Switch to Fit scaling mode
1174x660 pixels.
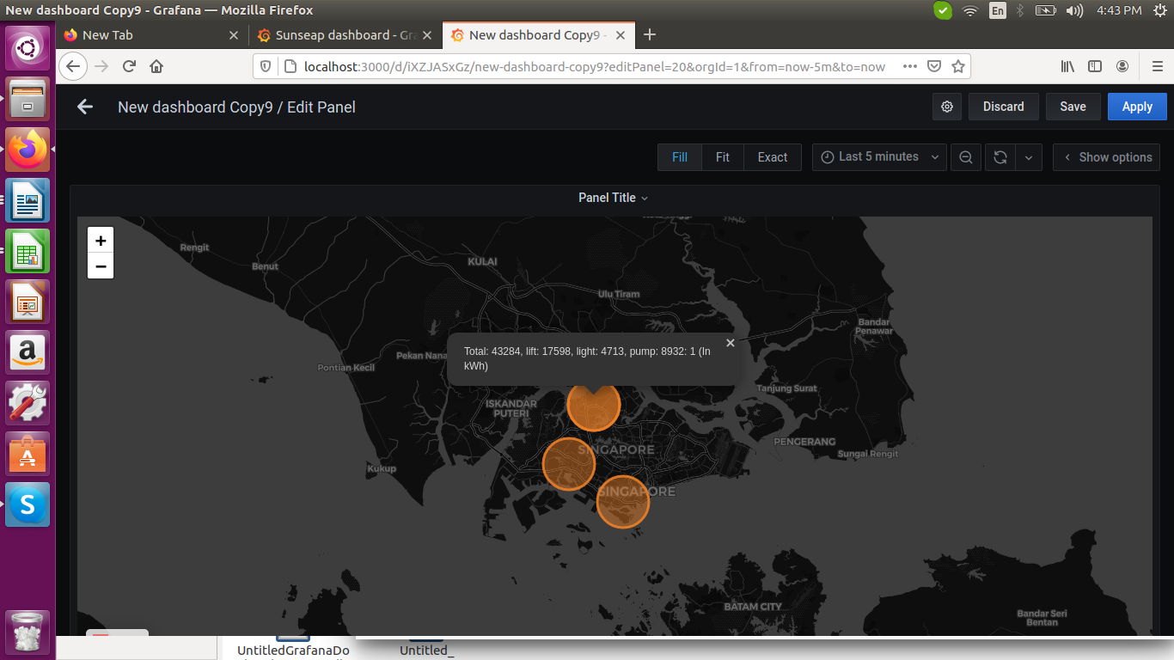(722, 156)
